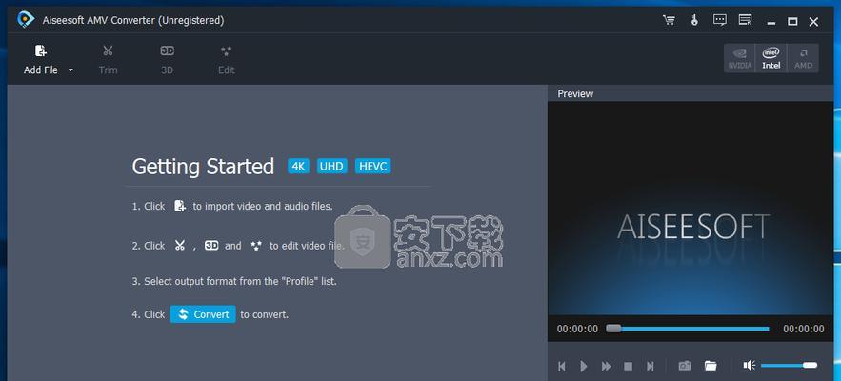The width and height of the screenshot is (841, 381).
Task: Skip to previous in preview player
Action: (562, 366)
